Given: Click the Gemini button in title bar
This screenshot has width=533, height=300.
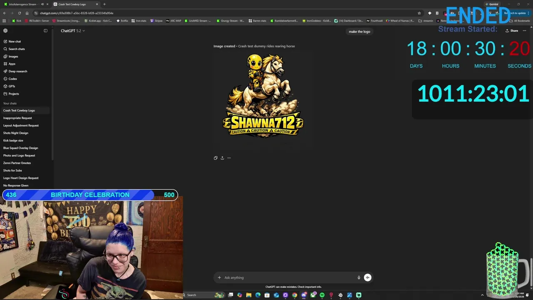Looking at the screenshot, I should 492,4.
